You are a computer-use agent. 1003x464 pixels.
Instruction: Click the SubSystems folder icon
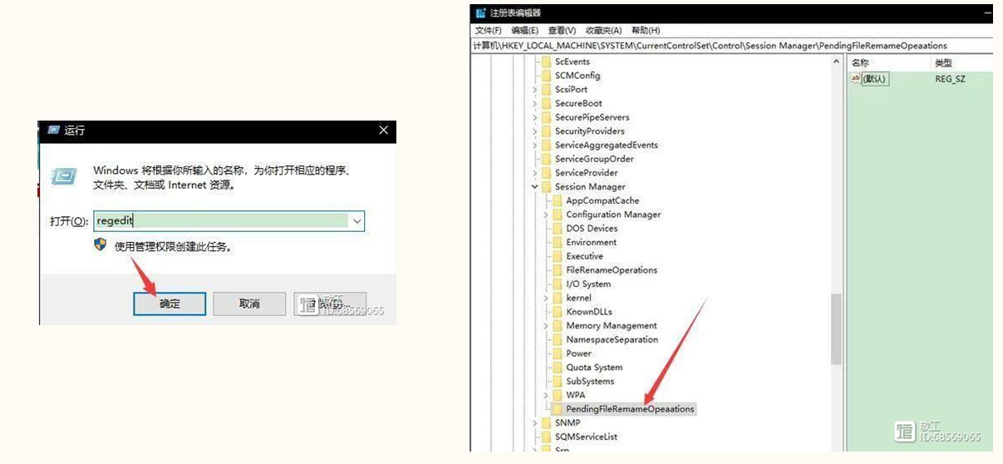[x=558, y=381]
